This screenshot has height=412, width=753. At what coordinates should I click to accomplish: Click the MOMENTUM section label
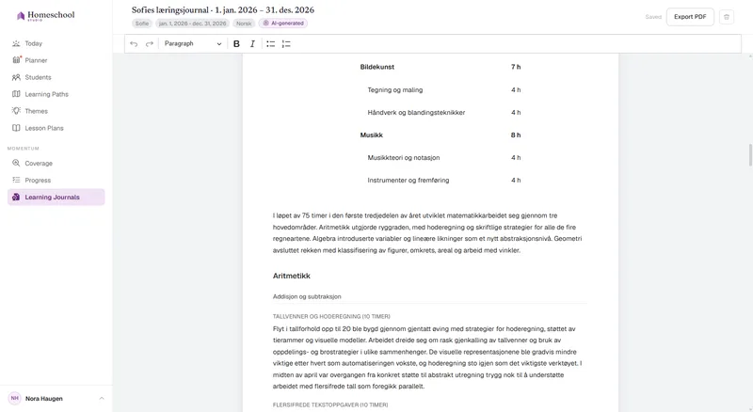(23, 149)
